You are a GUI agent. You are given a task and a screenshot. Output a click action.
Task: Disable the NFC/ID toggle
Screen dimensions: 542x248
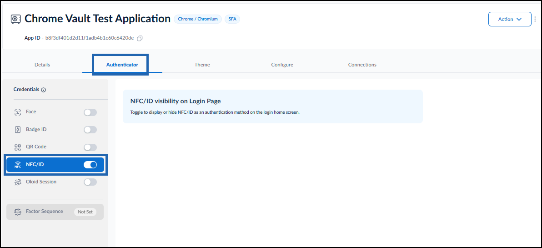click(x=90, y=165)
